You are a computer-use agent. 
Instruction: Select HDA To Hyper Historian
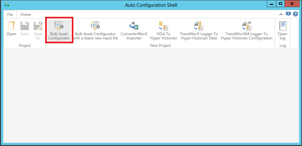[163, 31]
